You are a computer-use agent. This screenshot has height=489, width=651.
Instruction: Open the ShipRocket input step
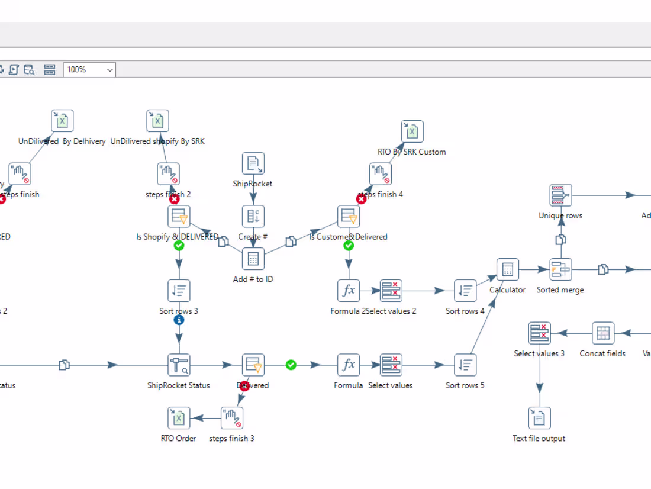pyautogui.click(x=253, y=163)
